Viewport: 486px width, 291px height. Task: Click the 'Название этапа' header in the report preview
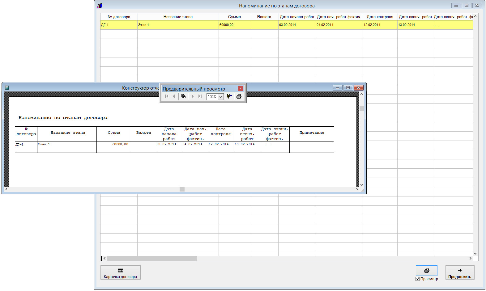(x=68, y=133)
